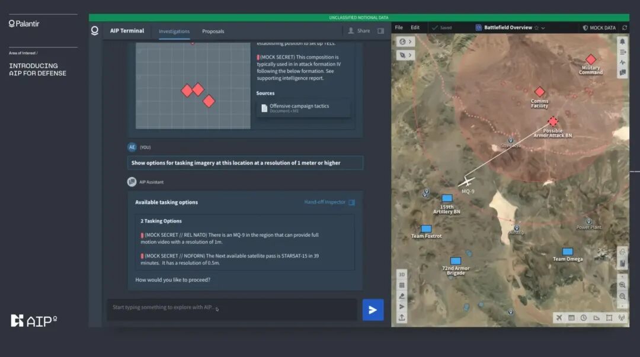
Task: Open the Share option in the terminal header
Action: (359, 31)
